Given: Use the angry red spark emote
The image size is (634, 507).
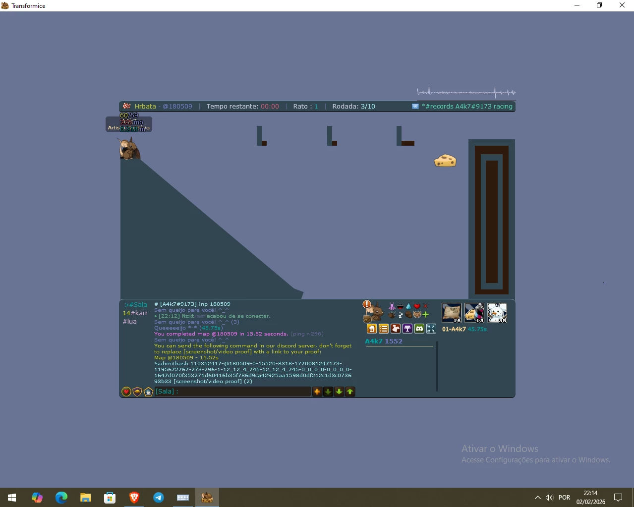Looking at the screenshot, I should coord(425,306).
